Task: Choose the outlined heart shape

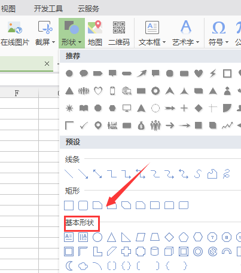Action: coord(98,91)
